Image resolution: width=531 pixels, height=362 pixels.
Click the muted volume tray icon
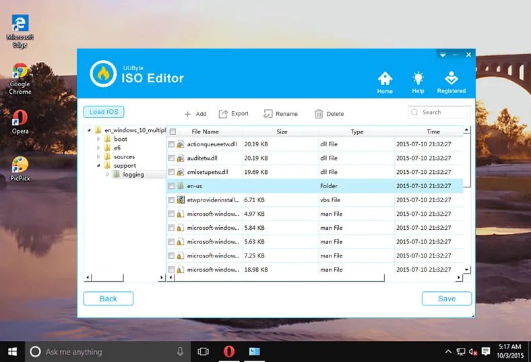click(x=473, y=352)
